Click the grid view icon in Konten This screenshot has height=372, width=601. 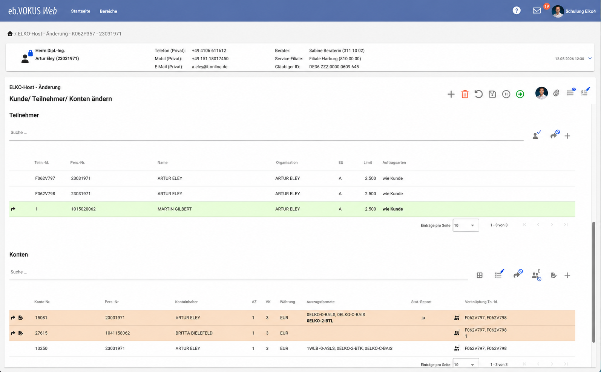[x=480, y=276]
